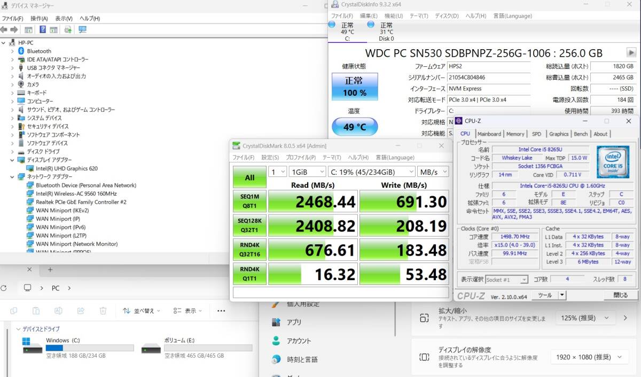
Task: Collapse the HP-PC root node
Action: tap(4, 43)
